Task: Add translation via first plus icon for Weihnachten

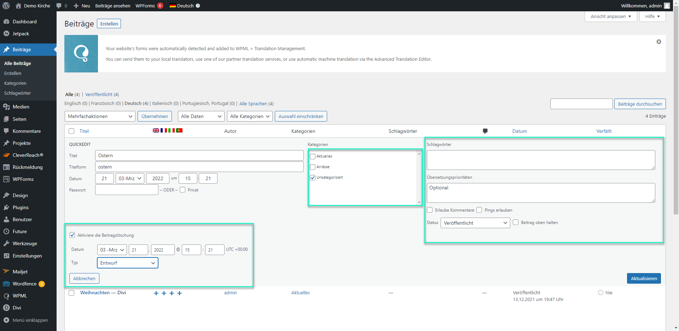Action: tap(156, 293)
